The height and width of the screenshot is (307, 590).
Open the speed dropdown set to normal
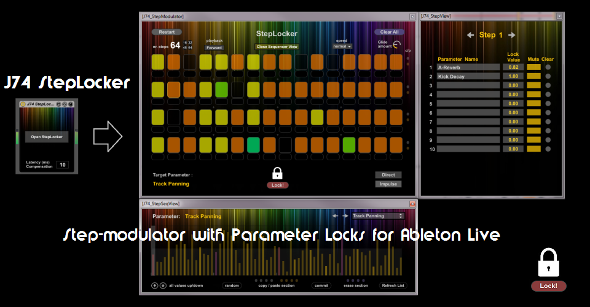[x=341, y=46]
